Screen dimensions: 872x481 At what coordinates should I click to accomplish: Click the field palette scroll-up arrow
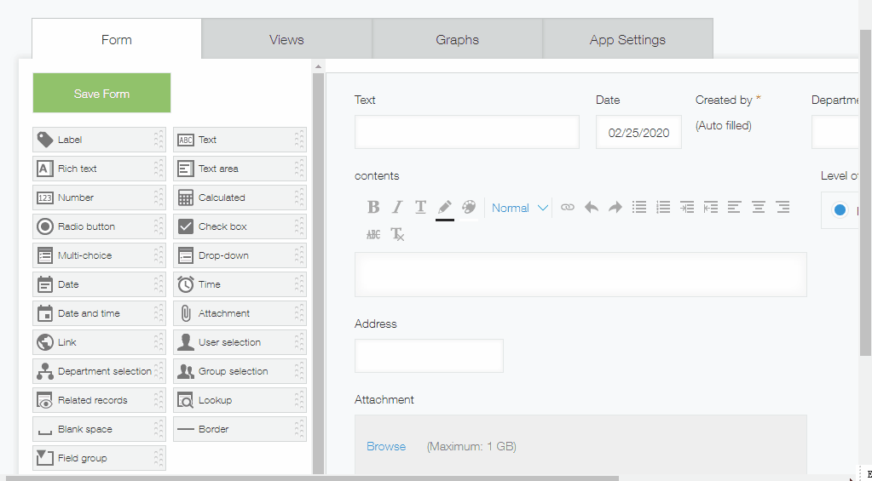tap(318, 66)
